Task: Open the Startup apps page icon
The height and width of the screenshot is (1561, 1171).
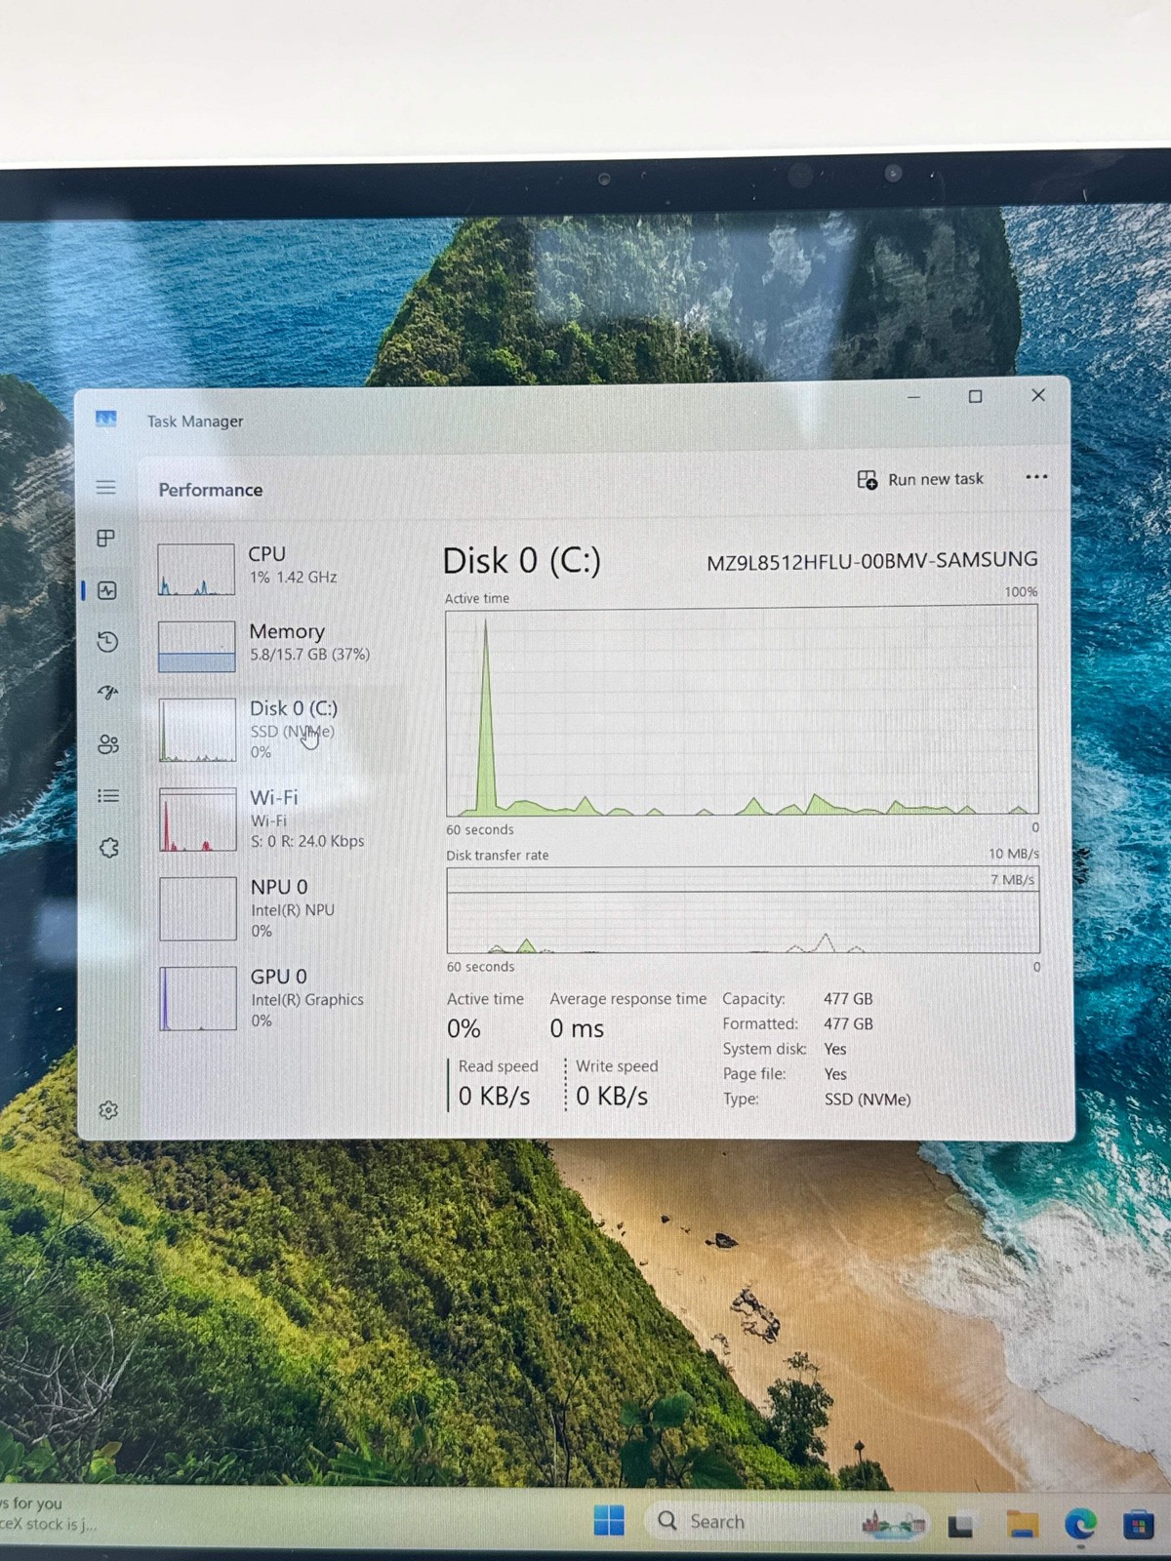Action: click(x=107, y=693)
